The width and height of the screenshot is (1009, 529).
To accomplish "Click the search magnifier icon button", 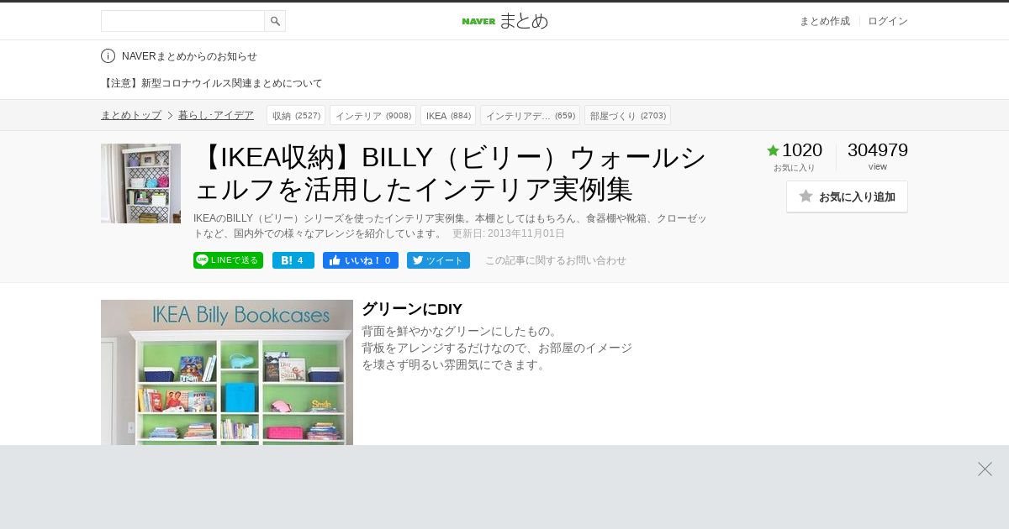I will coord(275,21).
